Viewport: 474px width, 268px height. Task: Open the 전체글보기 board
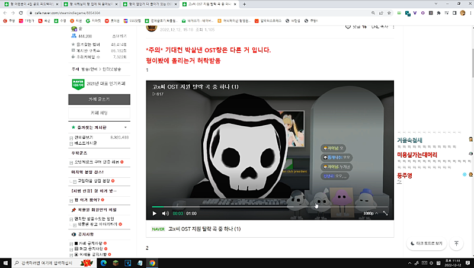84,137
